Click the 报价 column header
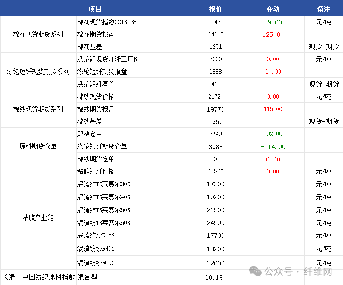343x285 pixels. pyautogui.click(x=215, y=9)
